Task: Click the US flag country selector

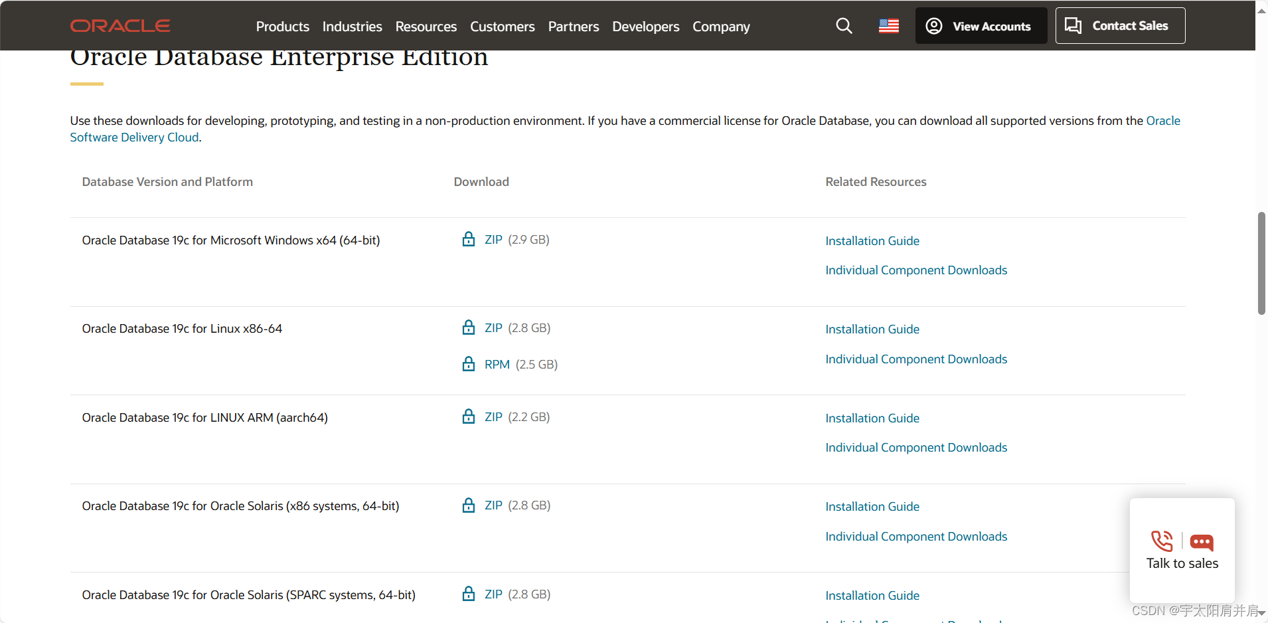Action: [x=889, y=26]
